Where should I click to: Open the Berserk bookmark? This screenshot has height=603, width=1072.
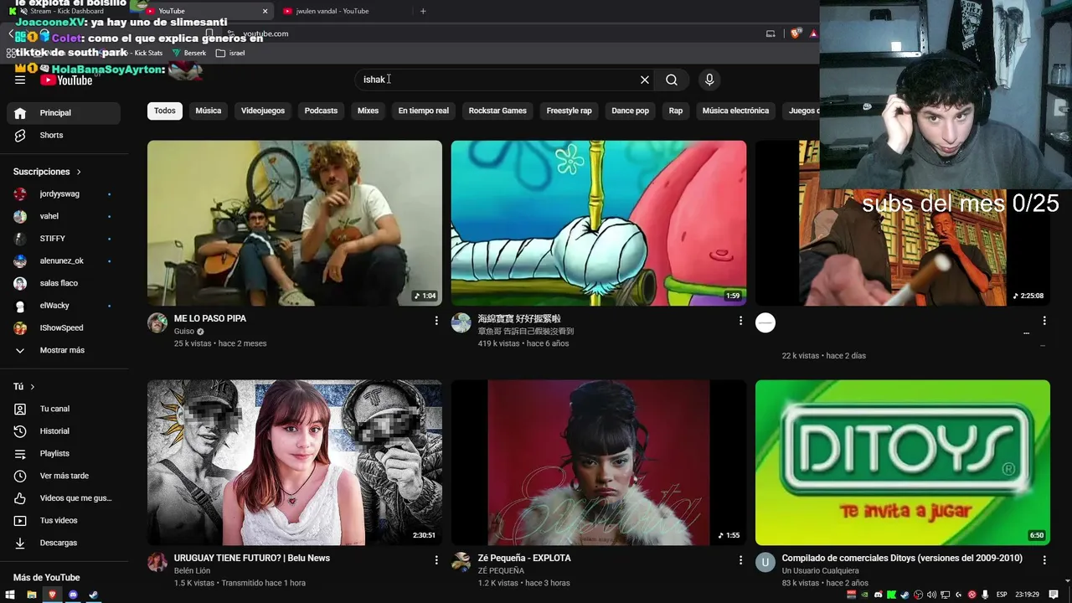coord(189,53)
